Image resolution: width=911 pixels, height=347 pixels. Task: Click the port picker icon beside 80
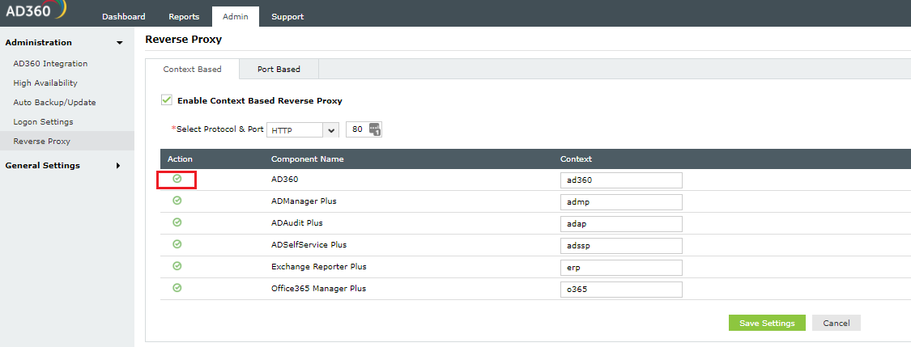tap(374, 129)
